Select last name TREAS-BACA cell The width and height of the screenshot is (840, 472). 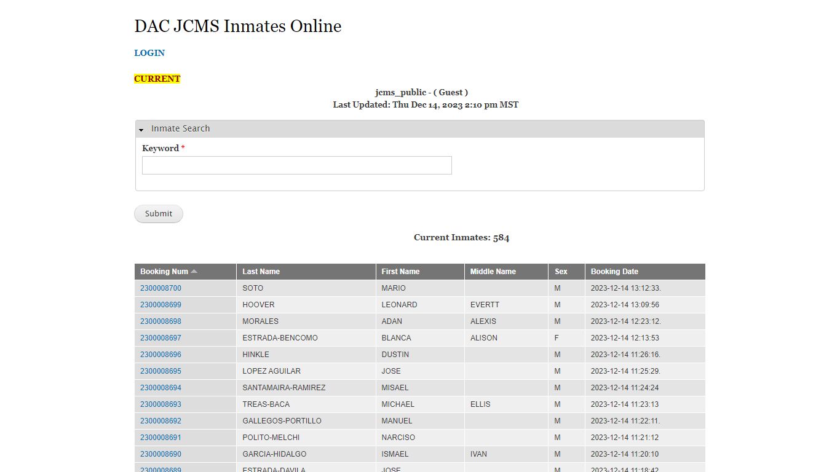[306, 404]
